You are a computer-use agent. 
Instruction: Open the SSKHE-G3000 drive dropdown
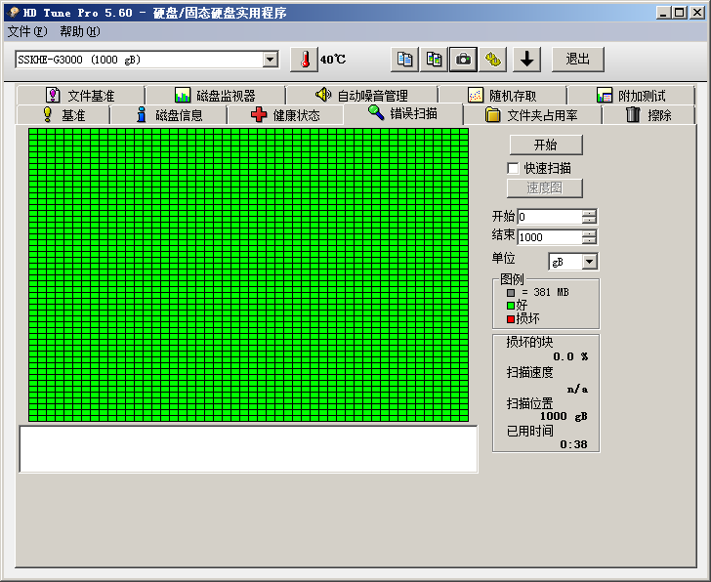click(271, 60)
